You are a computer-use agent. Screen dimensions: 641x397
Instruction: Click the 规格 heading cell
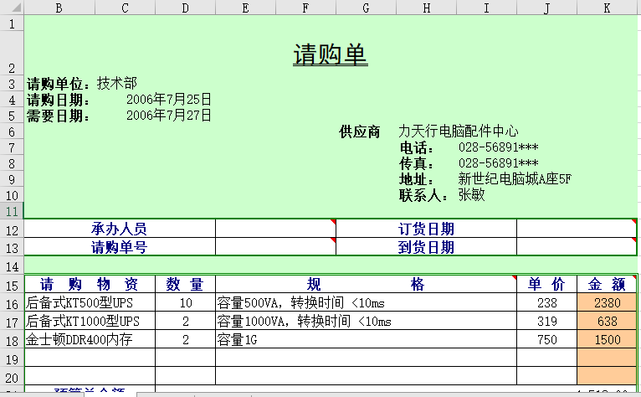(366, 284)
